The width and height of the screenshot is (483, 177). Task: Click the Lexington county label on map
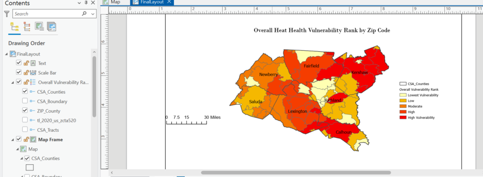[297, 111]
